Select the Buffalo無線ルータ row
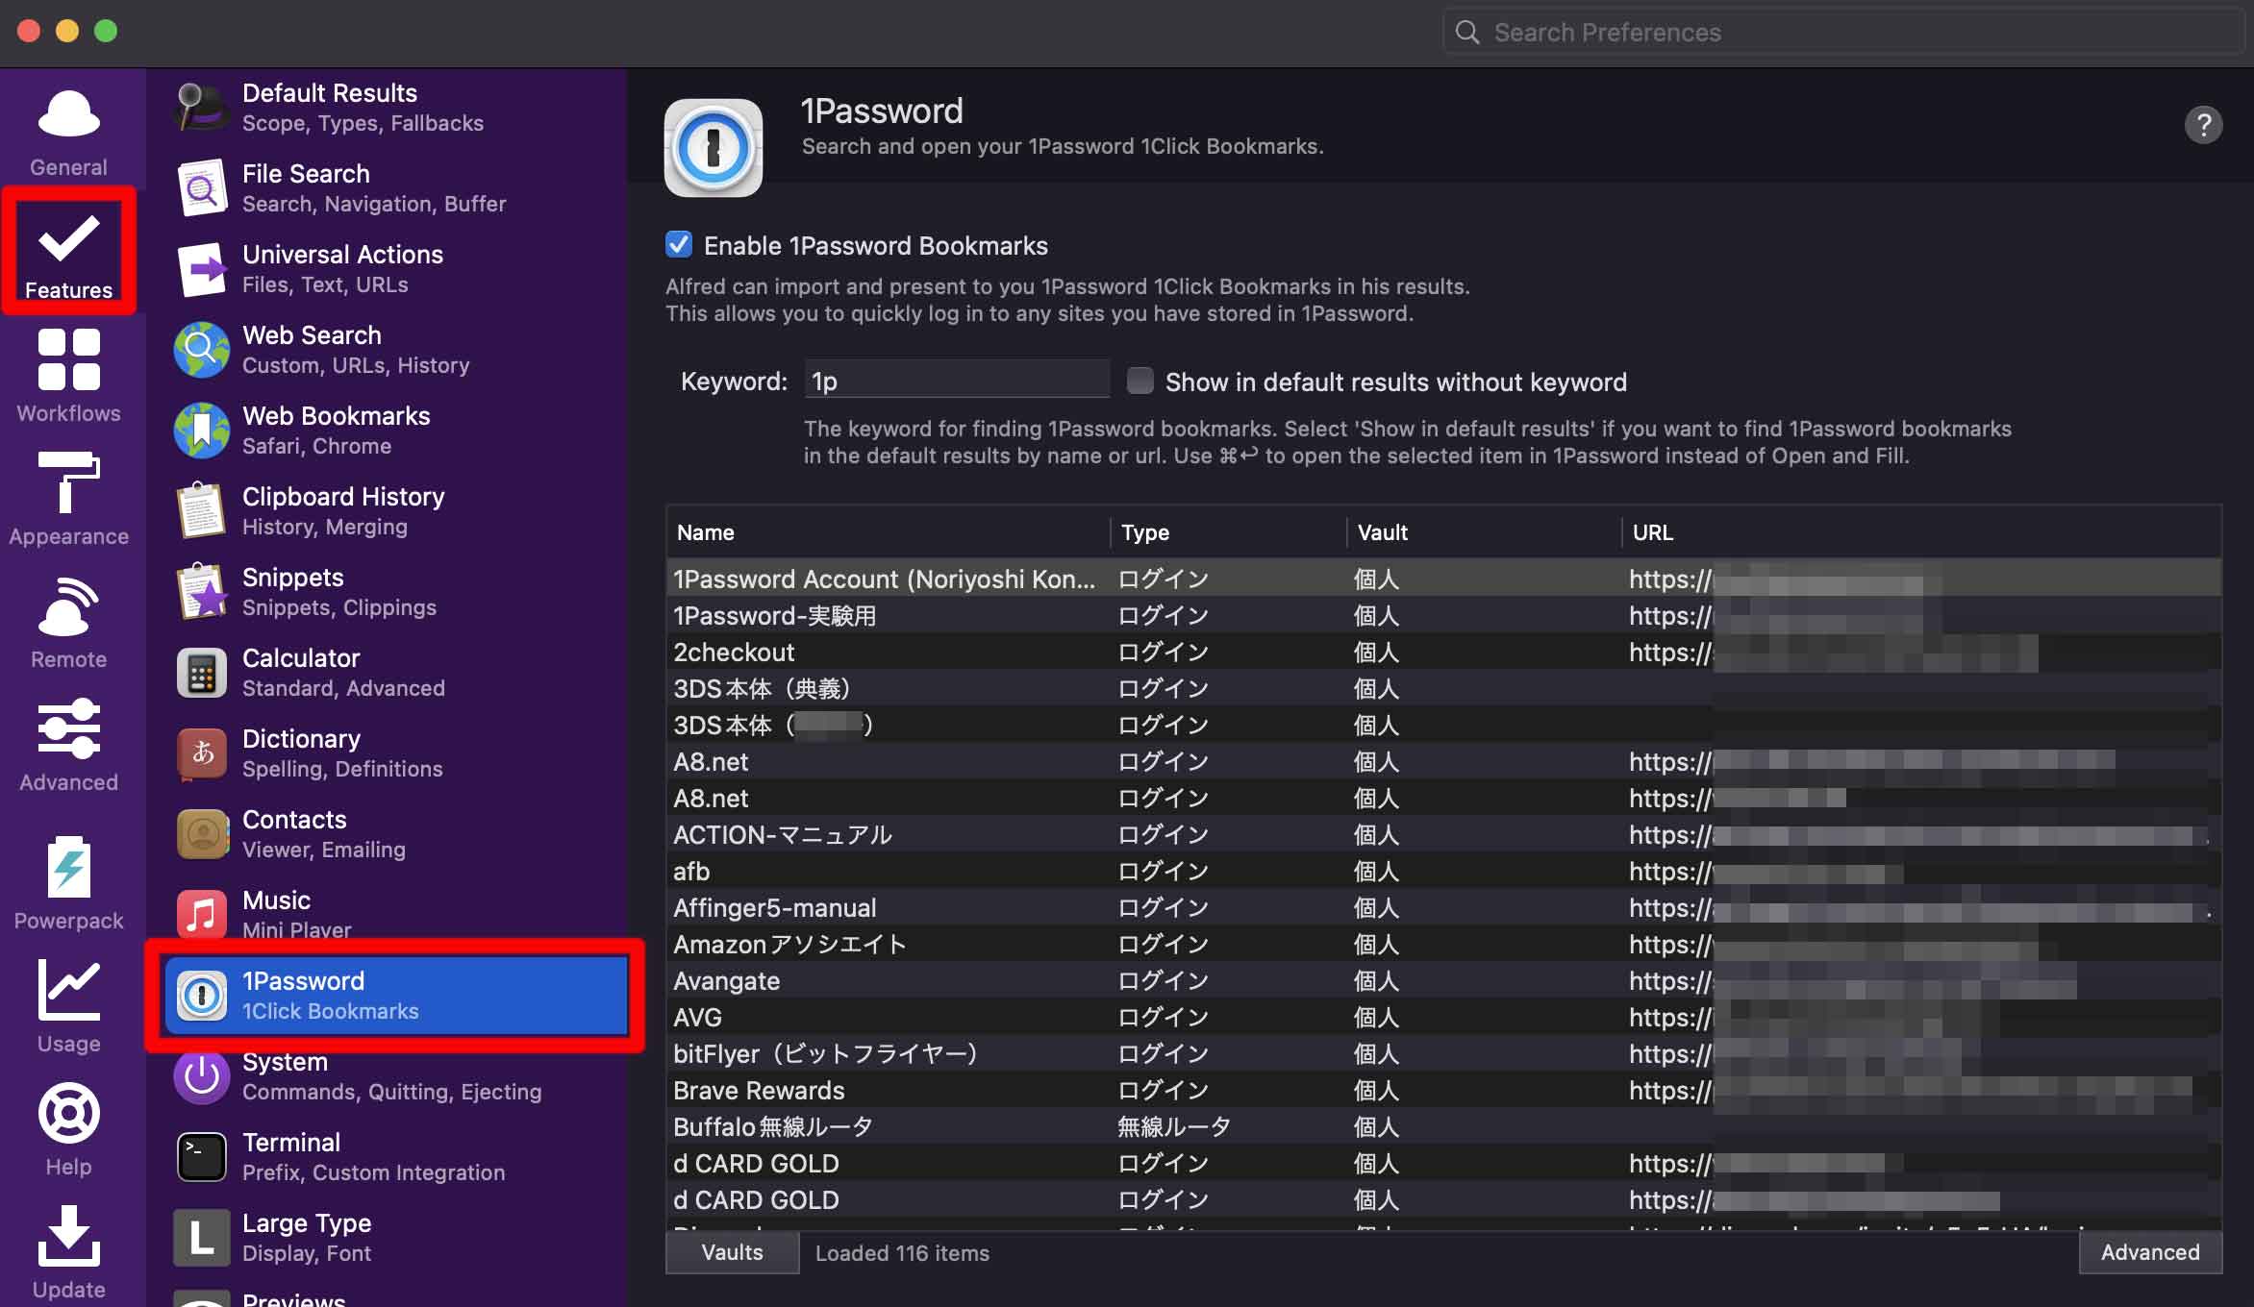2254x1307 pixels. click(1443, 1126)
